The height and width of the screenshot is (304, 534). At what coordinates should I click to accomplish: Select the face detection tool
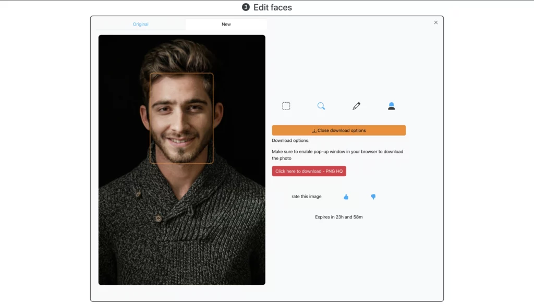tap(391, 105)
